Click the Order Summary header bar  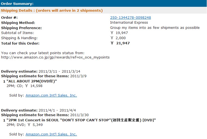(x=103, y=4)
